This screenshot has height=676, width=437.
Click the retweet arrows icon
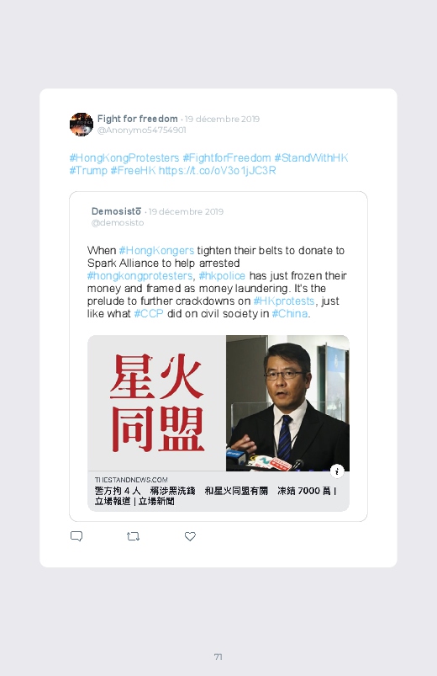point(133,536)
